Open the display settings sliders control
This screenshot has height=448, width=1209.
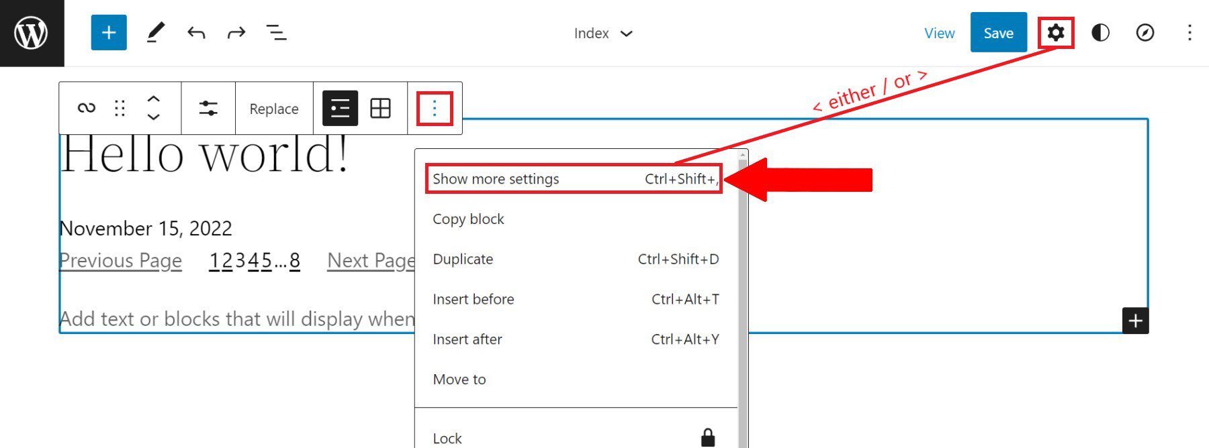208,107
